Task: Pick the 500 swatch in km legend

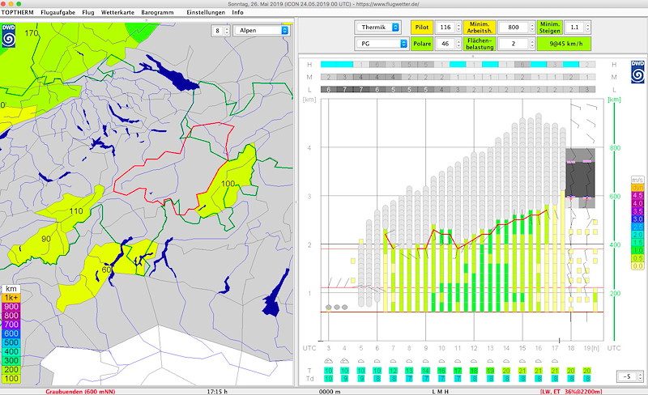Action: 11,342
